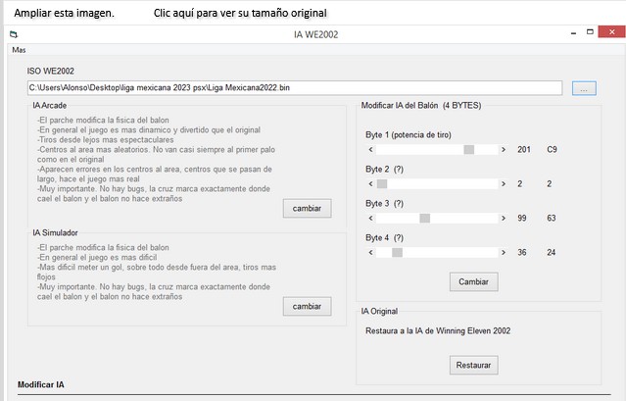Click the IA WE2002 window icon

[x=14, y=34]
